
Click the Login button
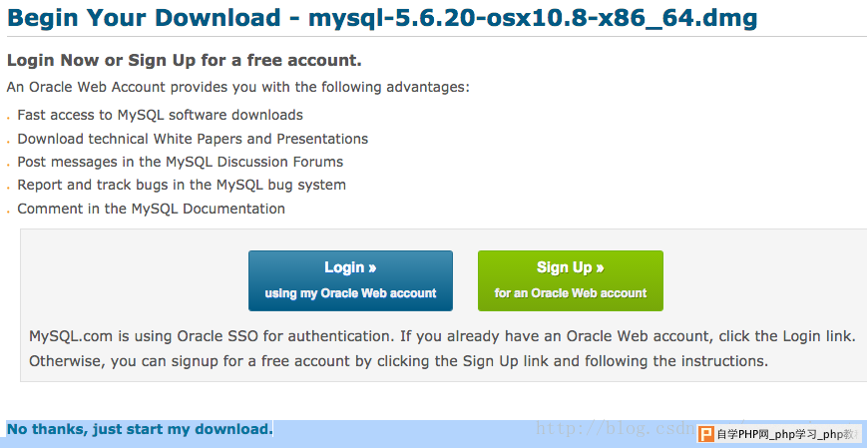point(350,280)
